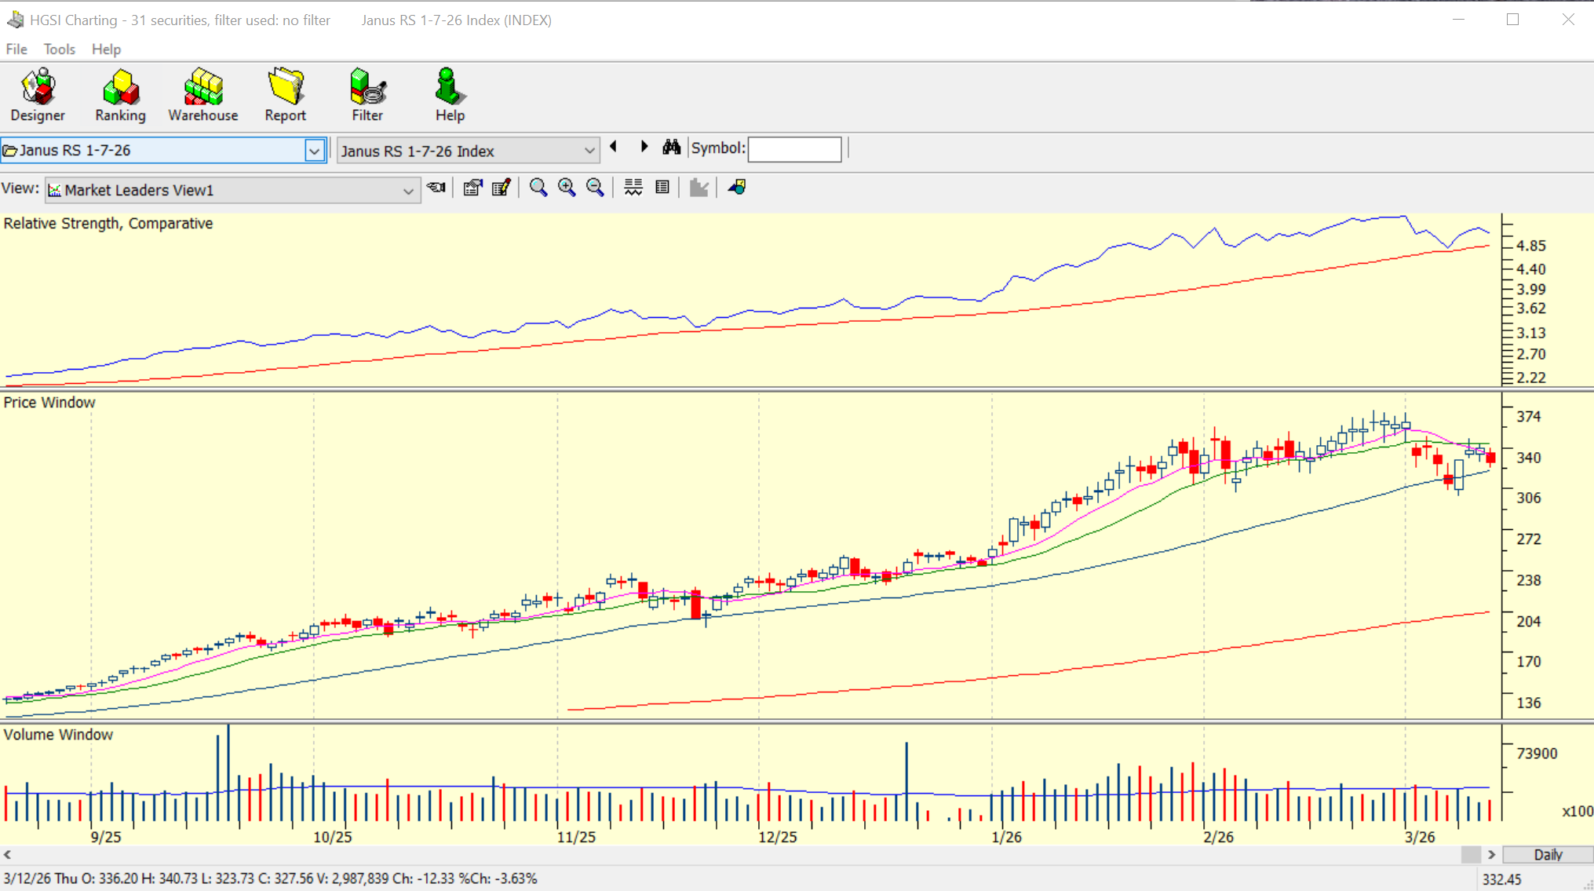The image size is (1594, 891).
Task: Go to previous security arrow
Action: click(x=614, y=147)
